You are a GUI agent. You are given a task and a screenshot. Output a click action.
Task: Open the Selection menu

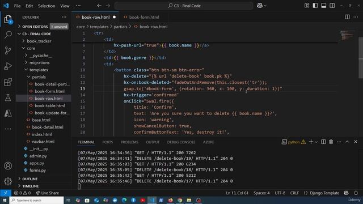tap(47, 6)
